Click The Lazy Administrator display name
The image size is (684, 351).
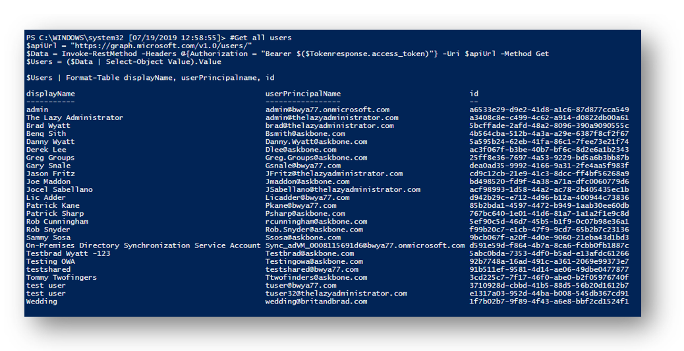[x=74, y=118]
